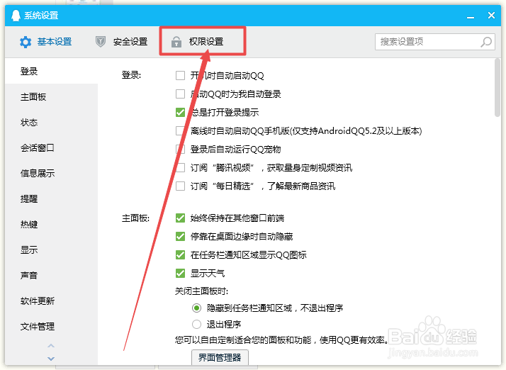Select 登录 in the sidebar

51,71
